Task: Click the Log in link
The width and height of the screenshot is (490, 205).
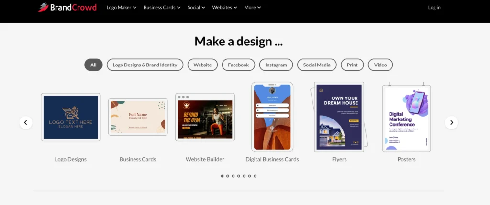Action: click(434, 8)
